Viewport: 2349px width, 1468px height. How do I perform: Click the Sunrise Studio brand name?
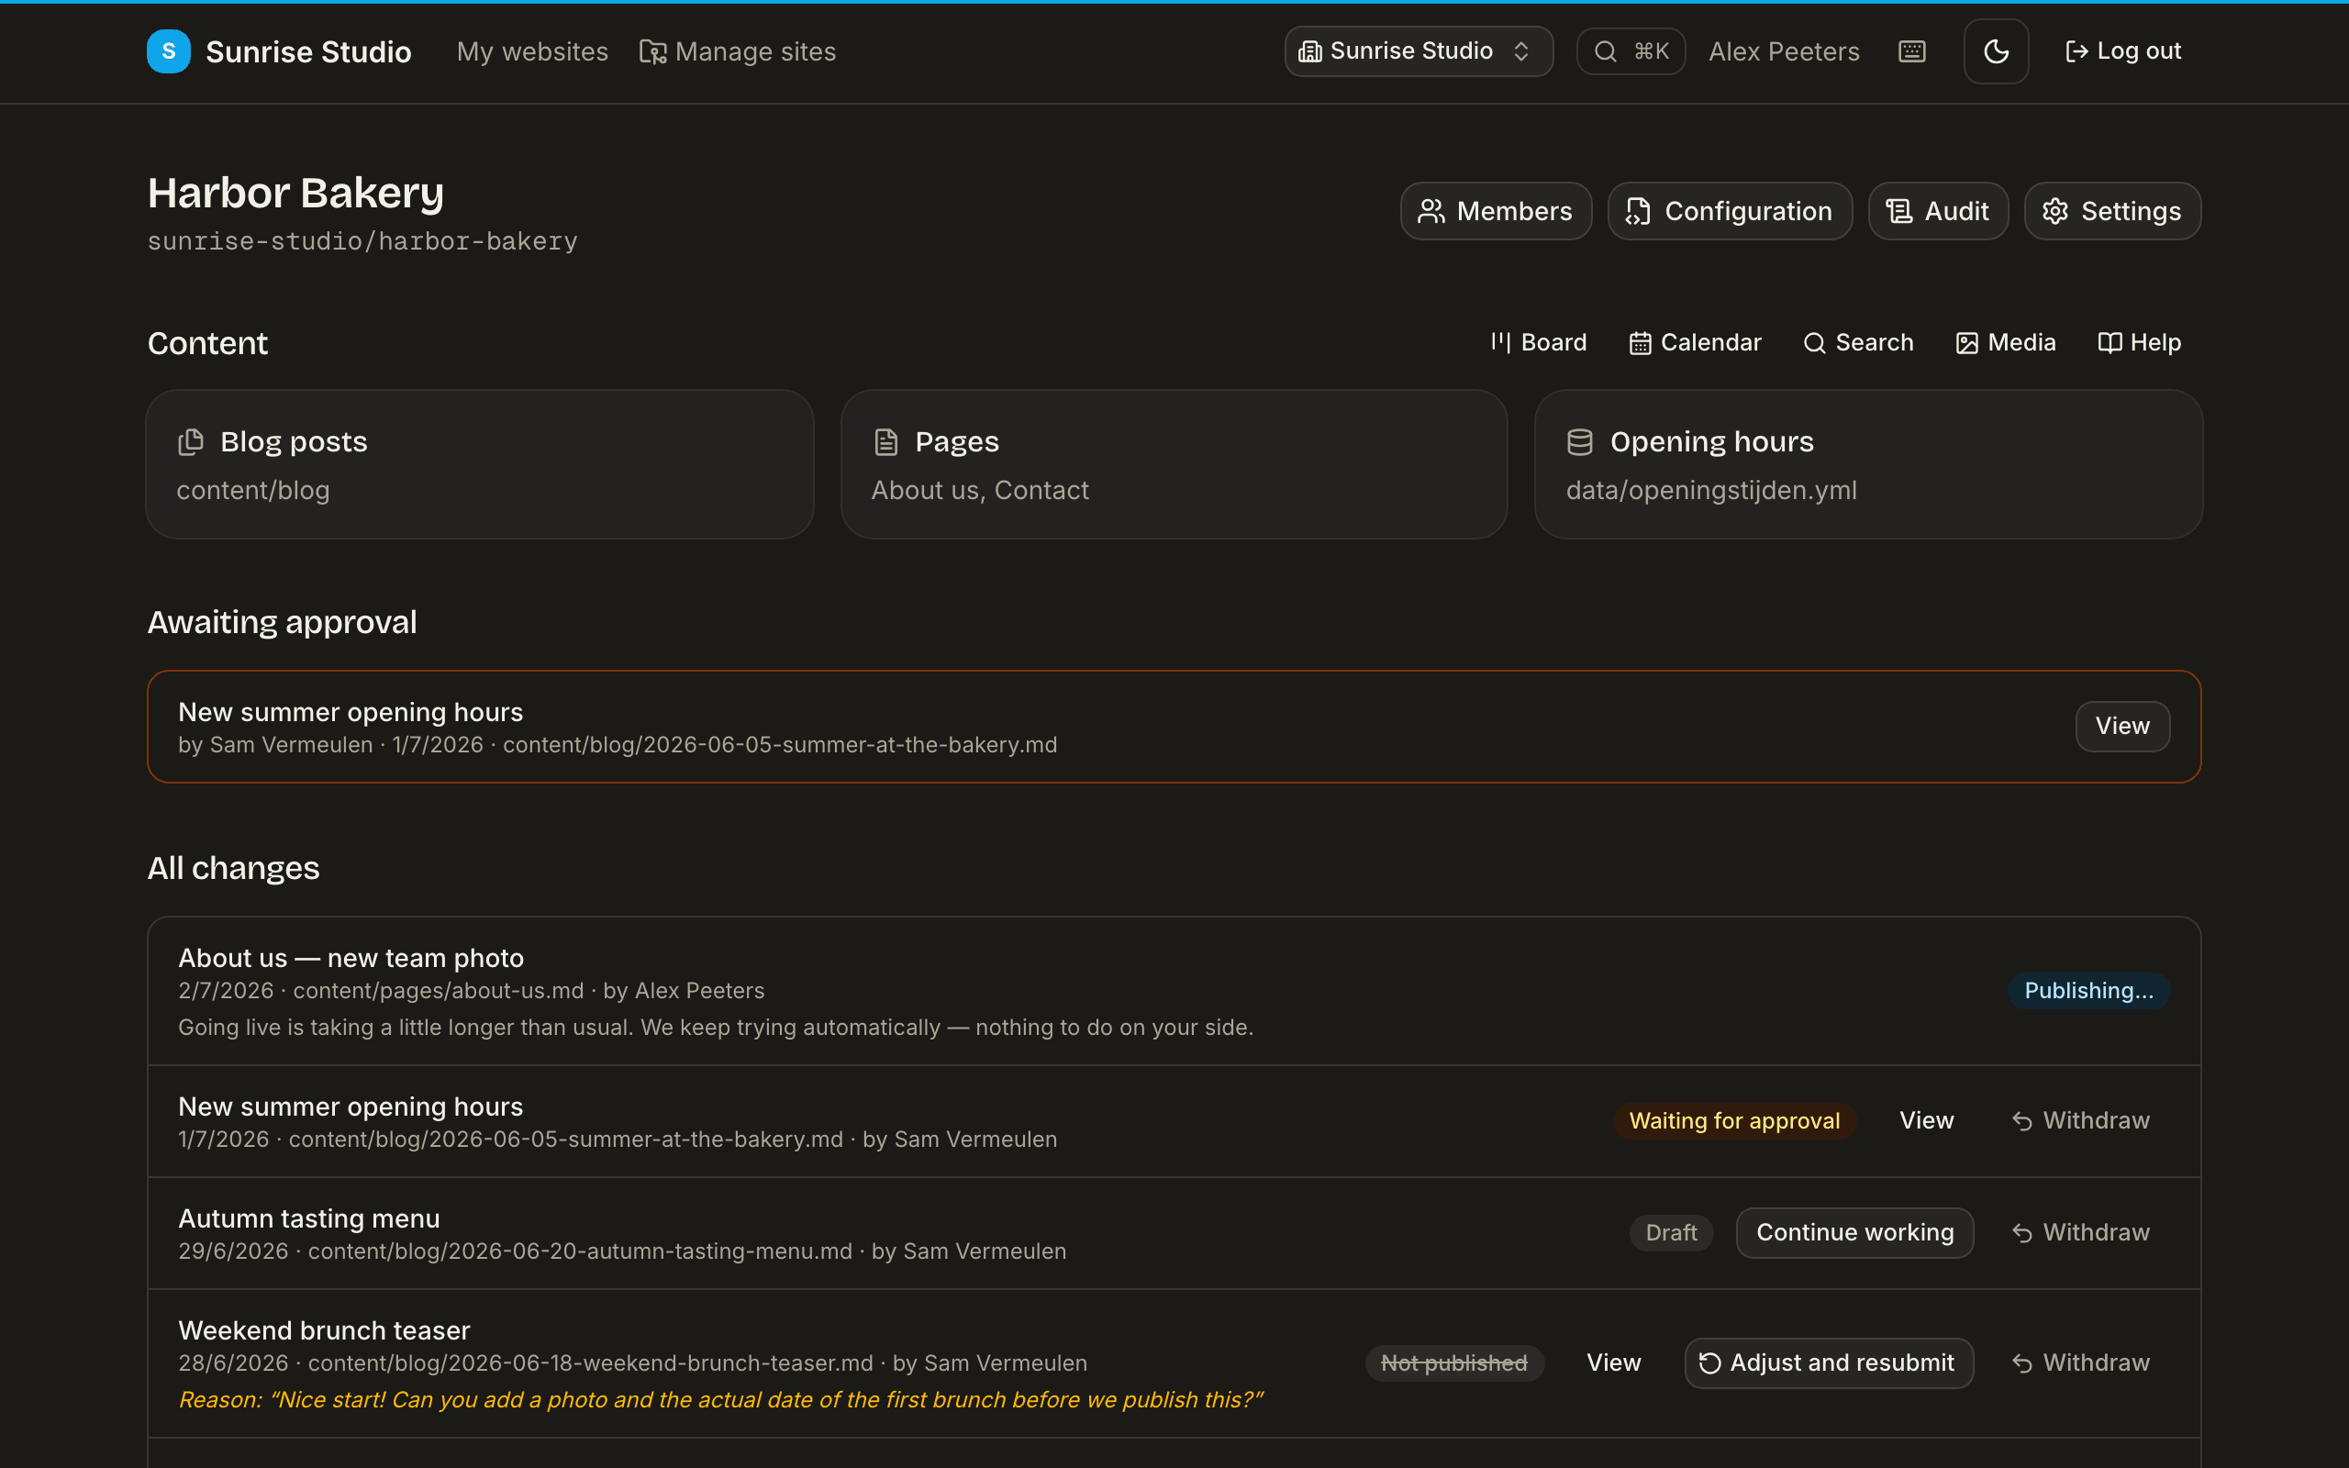pos(308,51)
